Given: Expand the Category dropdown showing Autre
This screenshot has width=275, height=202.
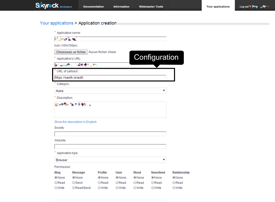Looking at the screenshot, I should coord(110,91).
